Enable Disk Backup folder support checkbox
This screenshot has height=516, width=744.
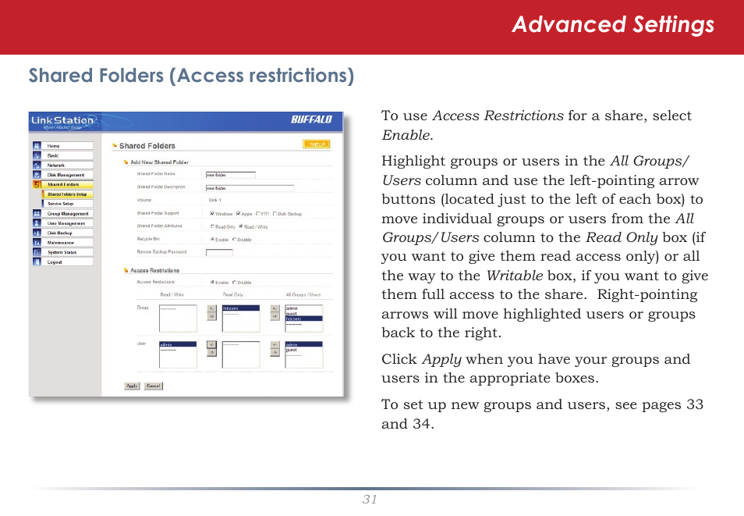[275, 214]
